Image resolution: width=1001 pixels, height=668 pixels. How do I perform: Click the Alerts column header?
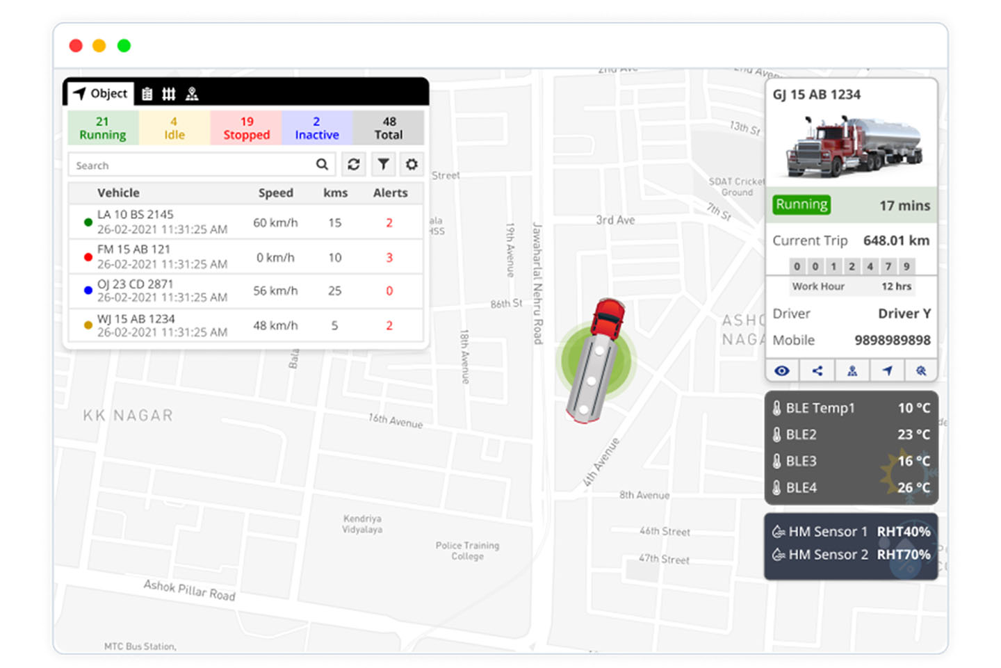390,193
